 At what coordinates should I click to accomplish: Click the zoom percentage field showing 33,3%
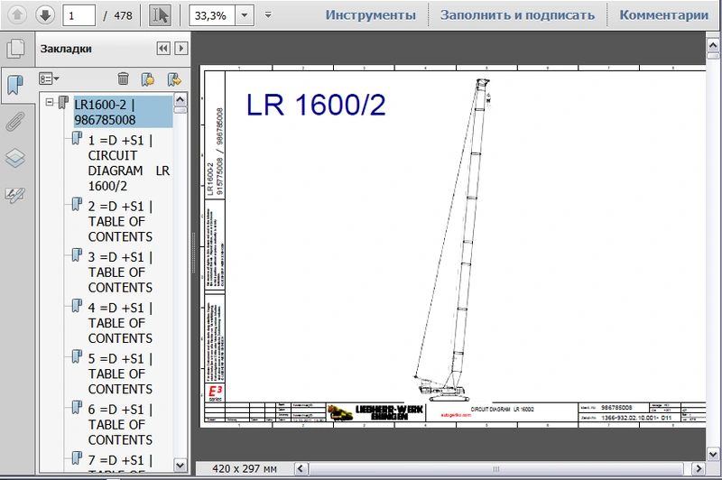click(x=213, y=15)
